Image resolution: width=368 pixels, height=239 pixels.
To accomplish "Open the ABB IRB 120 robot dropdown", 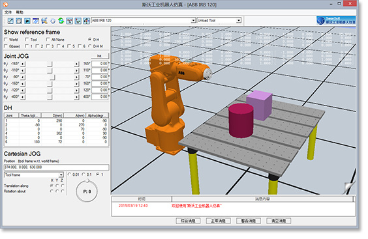I will point(193,21).
